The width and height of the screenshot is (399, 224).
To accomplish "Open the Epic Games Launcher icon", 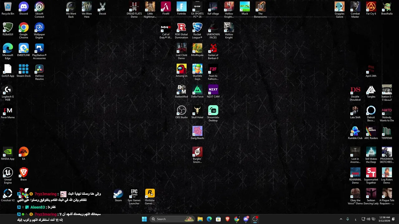I will pos(134,197).
